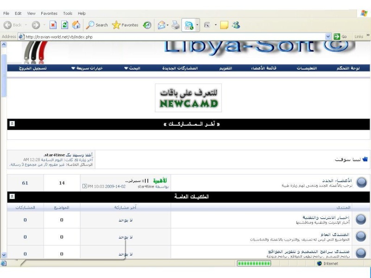Expand the Links toolbar chevron
Screen dimensions: 371x278
(368, 35)
